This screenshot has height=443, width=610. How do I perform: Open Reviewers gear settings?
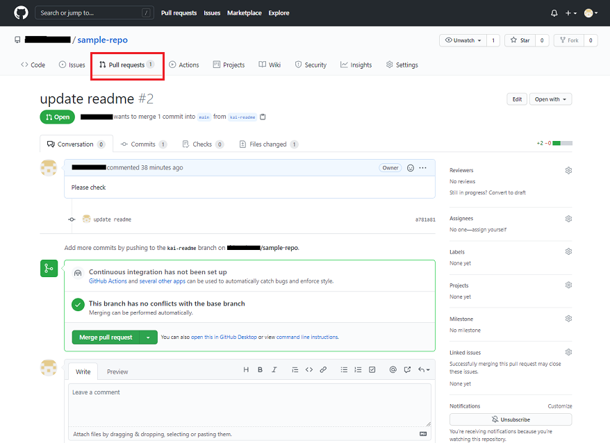568,170
